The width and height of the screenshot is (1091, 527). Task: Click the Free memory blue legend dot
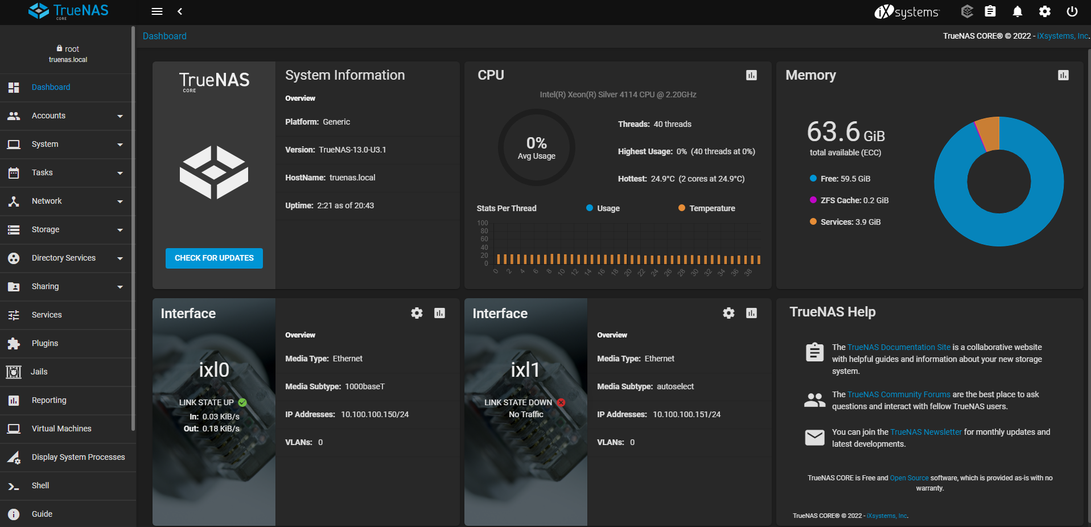(x=813, y=179)
